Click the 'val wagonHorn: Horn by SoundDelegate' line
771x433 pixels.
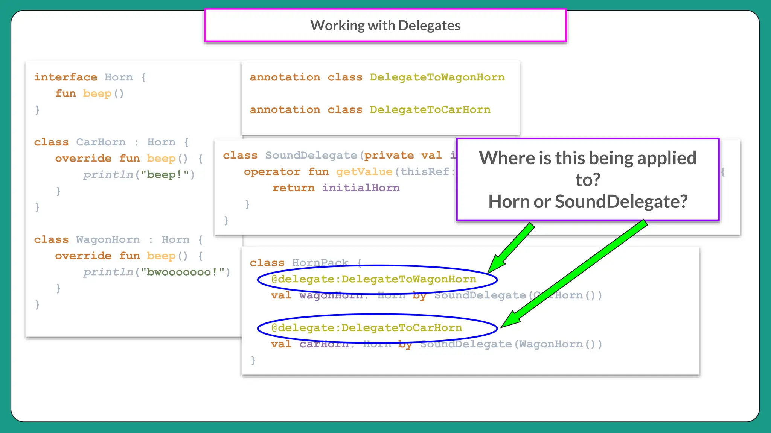[x=437, y=295]
